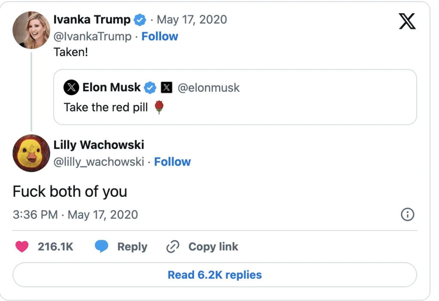Follow @lilly_wachowski

coord(172,162)
